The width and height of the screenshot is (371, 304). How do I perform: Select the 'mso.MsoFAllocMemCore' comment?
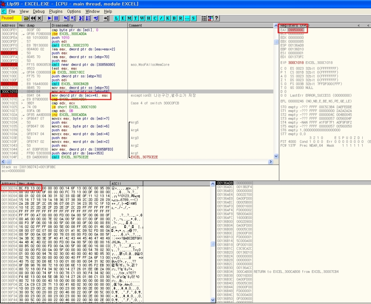(x=150, y=64)
